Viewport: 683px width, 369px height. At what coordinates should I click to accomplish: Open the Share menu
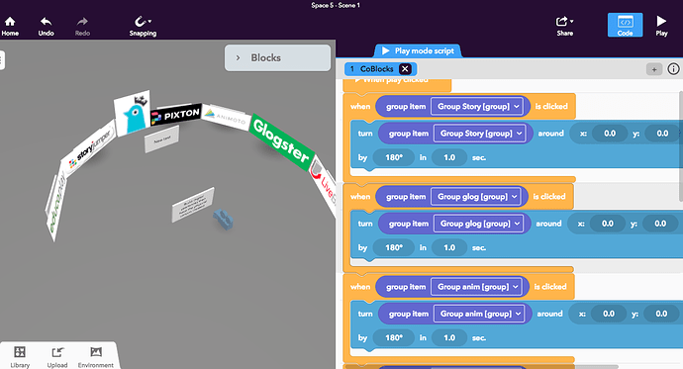(x=565, y=26)
